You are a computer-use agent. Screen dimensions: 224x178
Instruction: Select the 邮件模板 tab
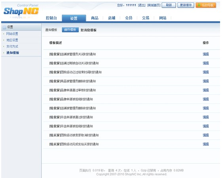(70, 30)
